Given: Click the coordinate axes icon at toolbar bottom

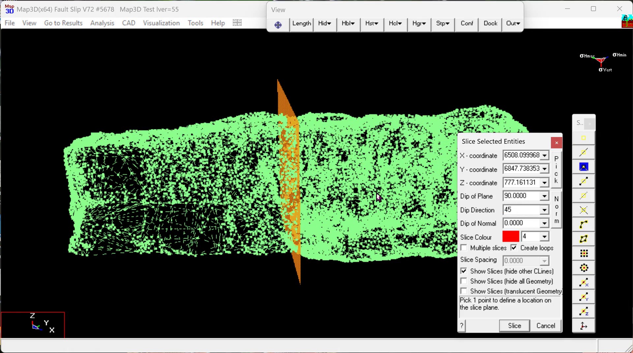Looking at the screenshot, I should (584, 326).
